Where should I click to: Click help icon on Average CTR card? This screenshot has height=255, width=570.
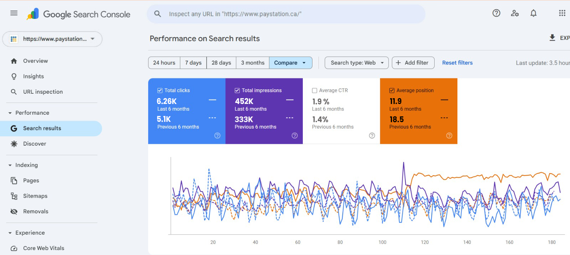click(372, 135)
